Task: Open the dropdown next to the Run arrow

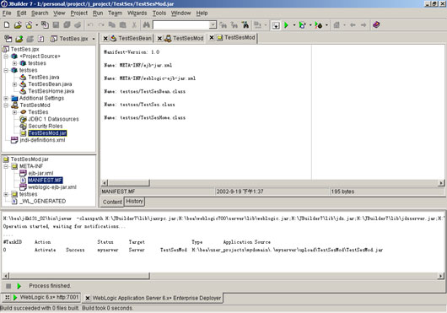Action: coord(294,25)
